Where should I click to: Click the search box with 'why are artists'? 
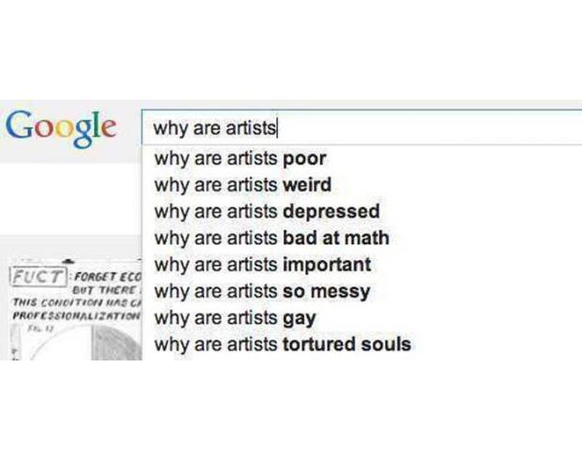tap(361, 128)
